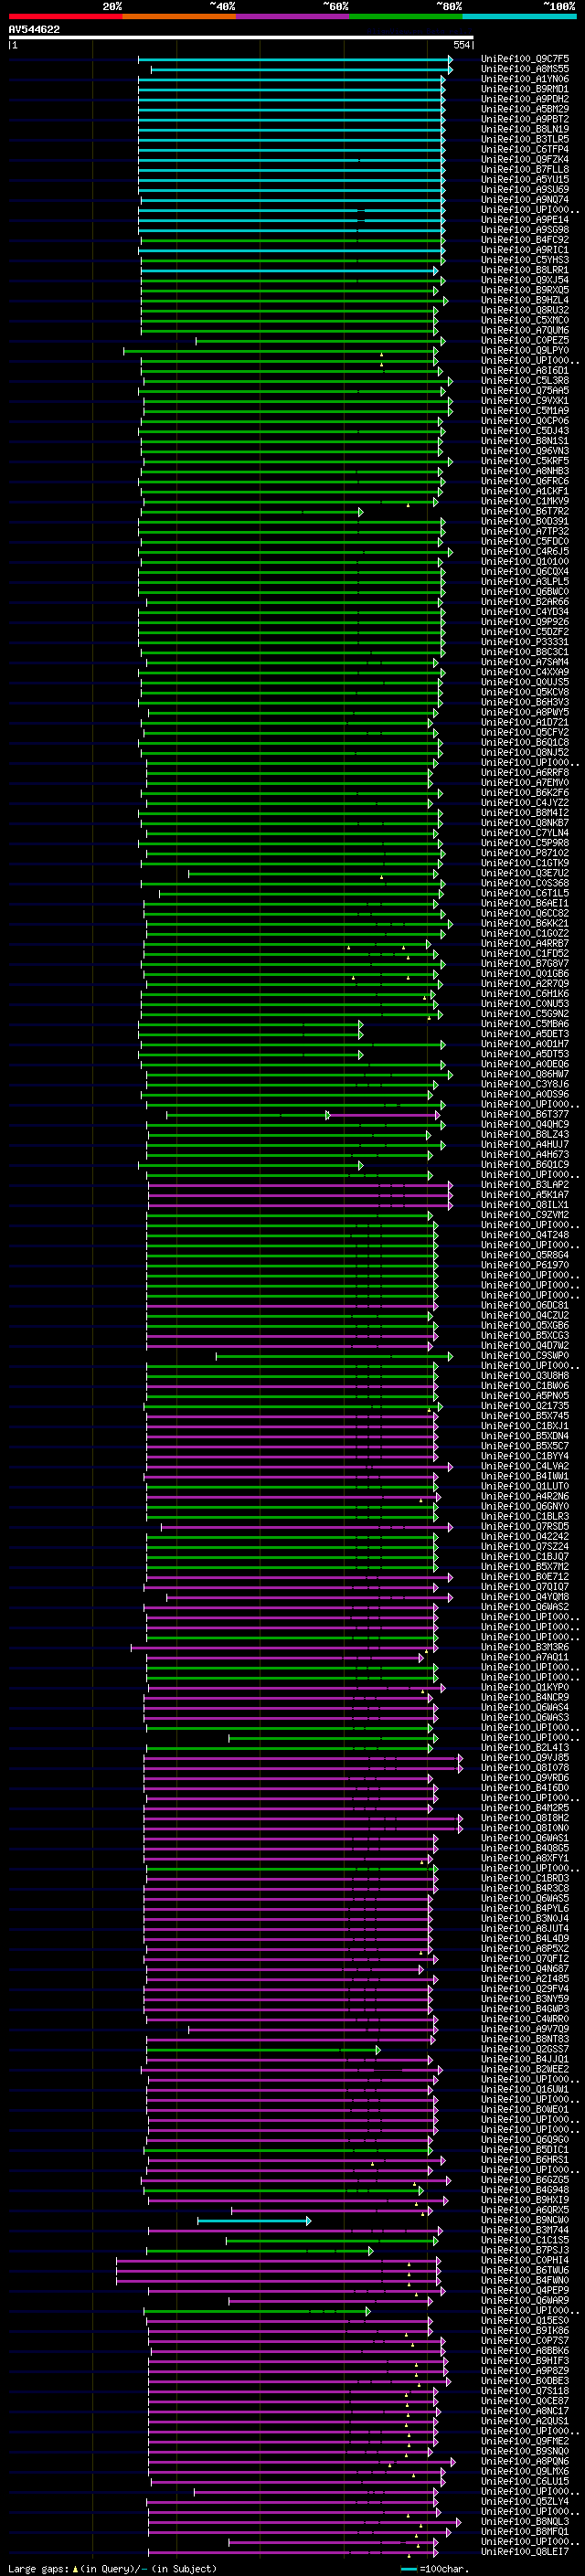Select hit label UniRef100_P87102
Image resolution: width=585 pixels, height=2576 pixels.
[525, 853]
